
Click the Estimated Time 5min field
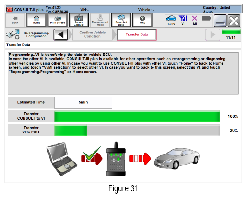pos(83,102)
